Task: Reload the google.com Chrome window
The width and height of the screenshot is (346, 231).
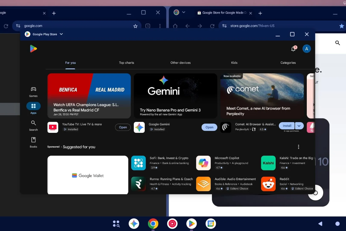Action: tap(6, 26)
